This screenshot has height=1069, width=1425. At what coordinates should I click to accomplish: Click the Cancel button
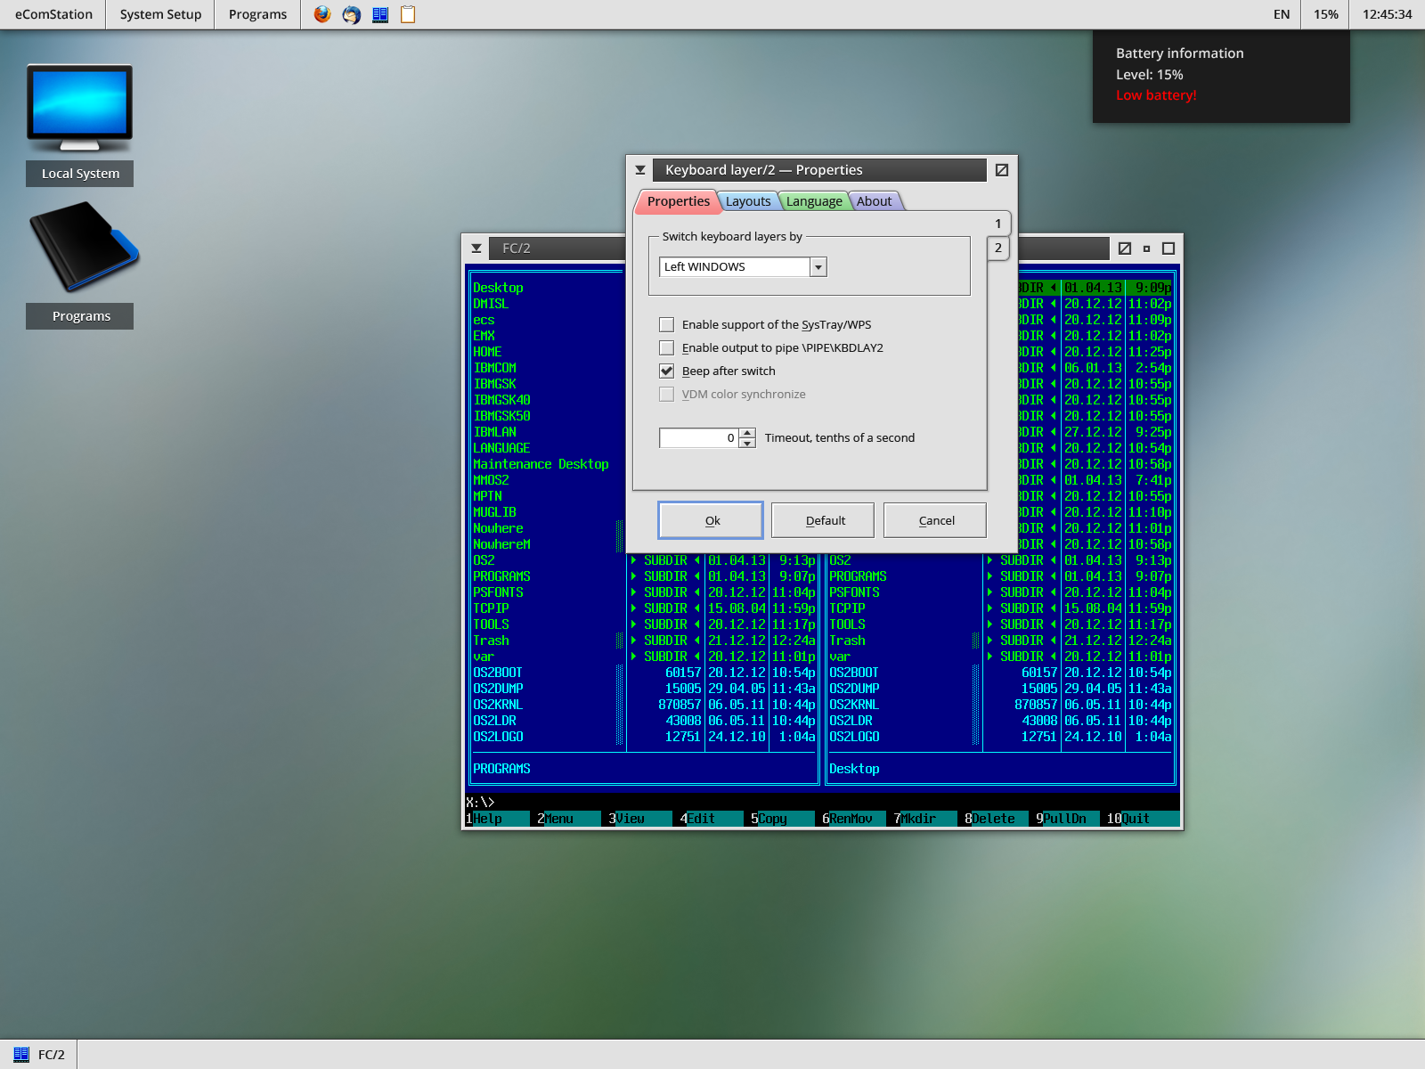[x=935, y=520]
